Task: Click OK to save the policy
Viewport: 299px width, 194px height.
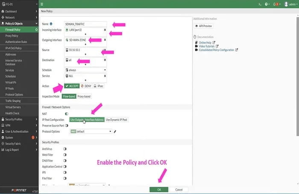Action: coord(159,190)
